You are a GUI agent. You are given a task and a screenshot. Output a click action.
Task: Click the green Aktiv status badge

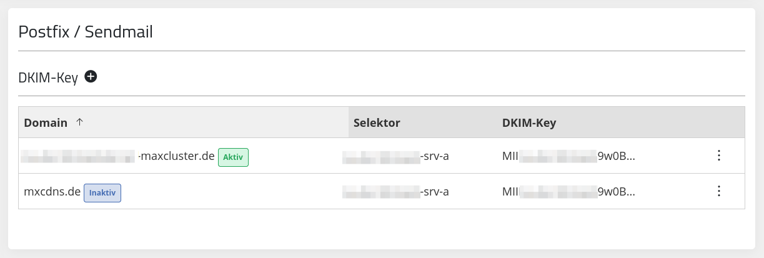(233, 157)
